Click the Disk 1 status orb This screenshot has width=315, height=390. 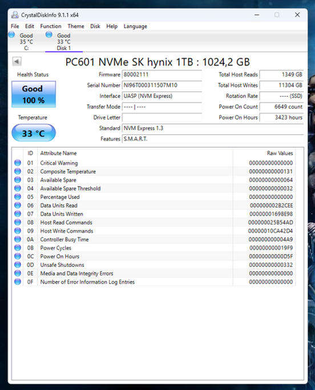pyautogui.click(x=49, y=35)
